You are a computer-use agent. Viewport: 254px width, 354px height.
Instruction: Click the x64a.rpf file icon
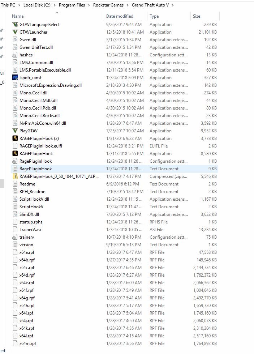(x=15, y=252)
